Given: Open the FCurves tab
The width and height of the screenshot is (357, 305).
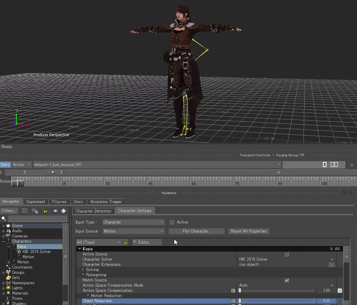Looking at the screenshot, I should 59,202.
